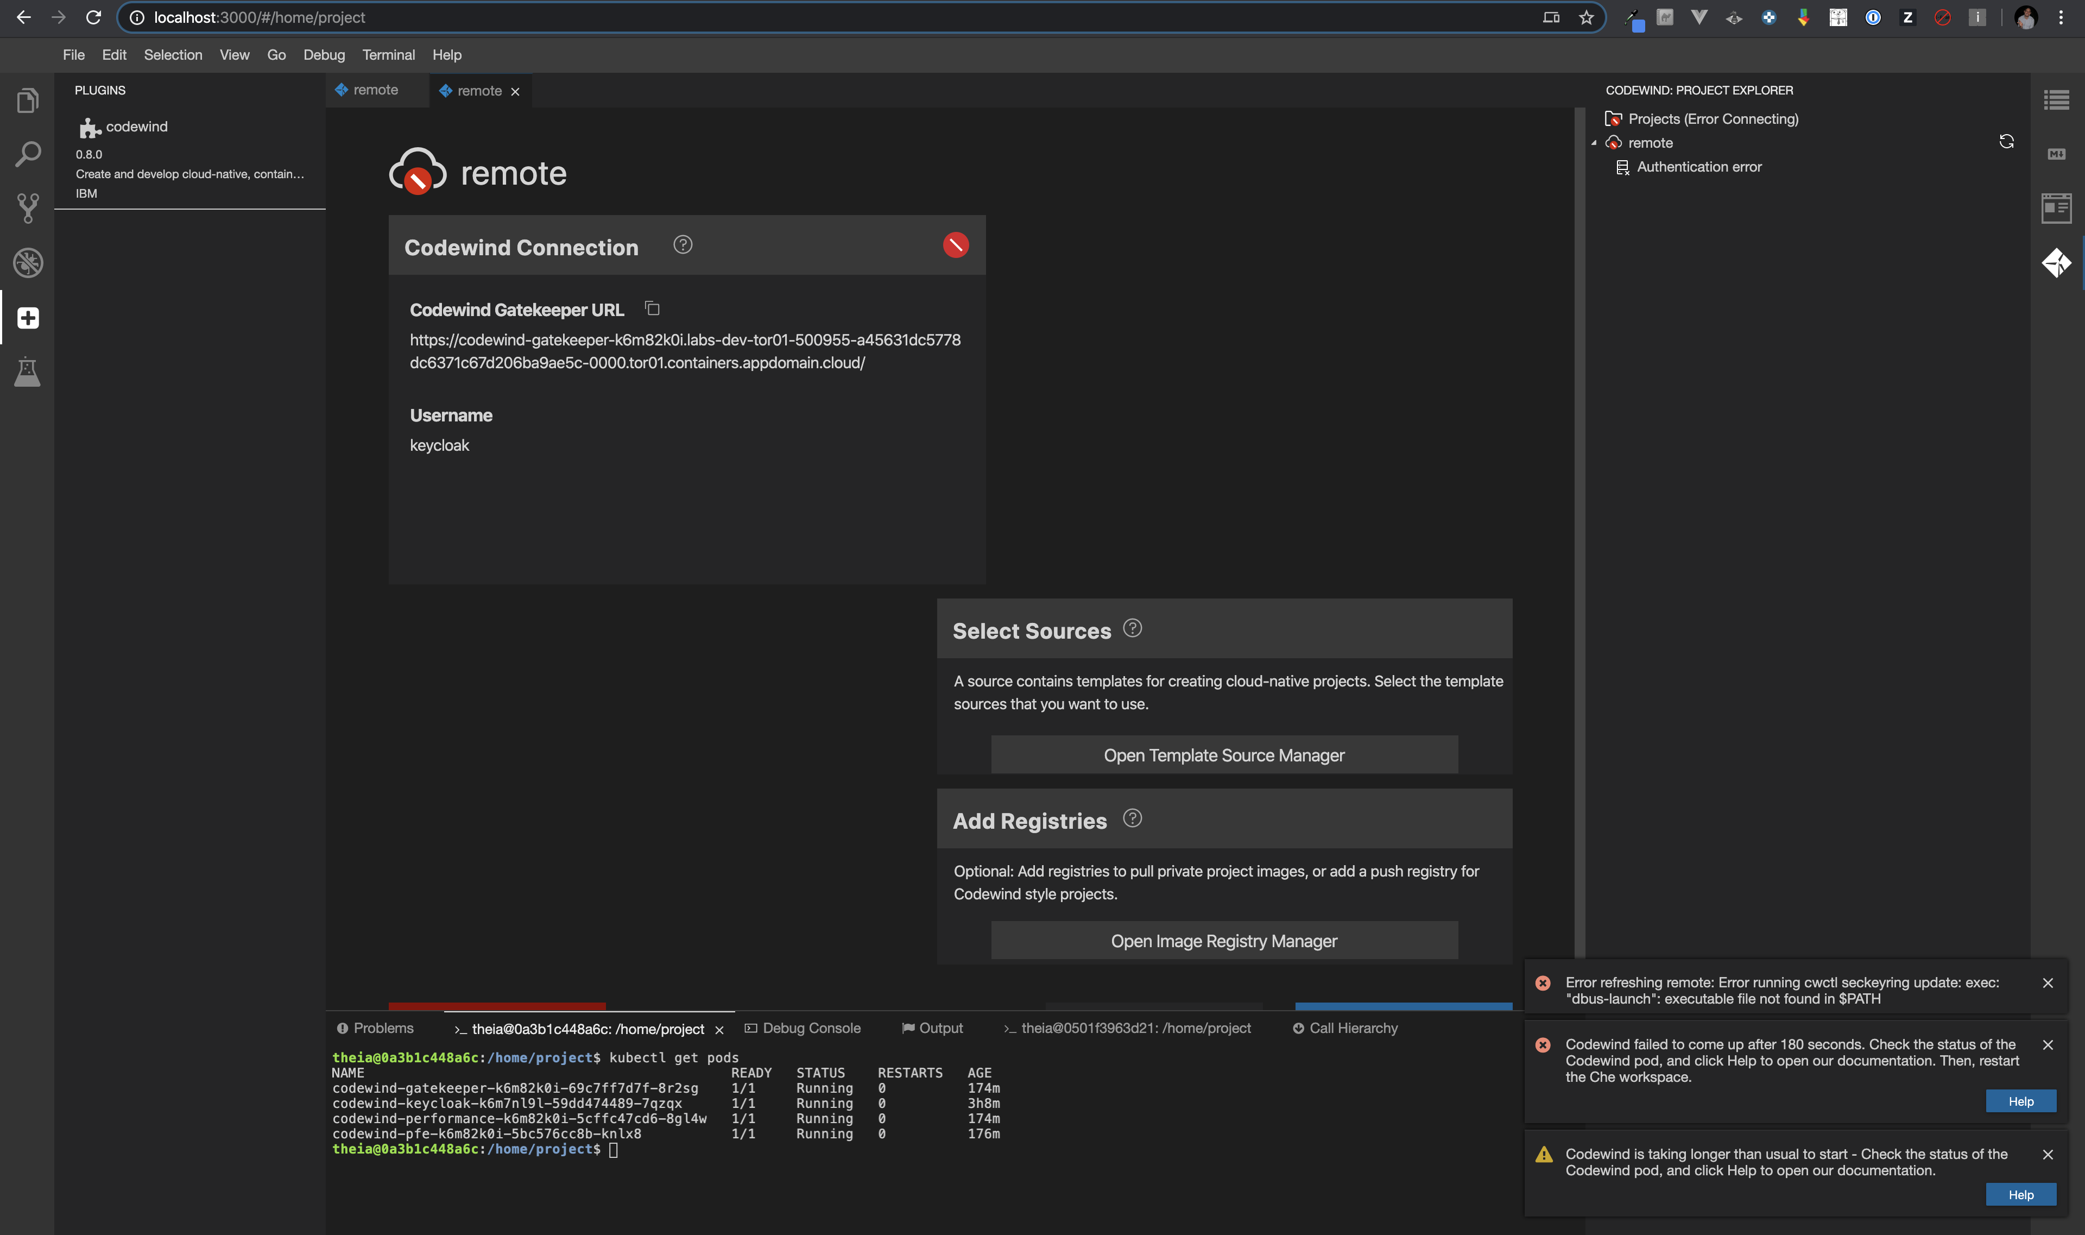Open Codewind Connection help question mark

[683, 244]
